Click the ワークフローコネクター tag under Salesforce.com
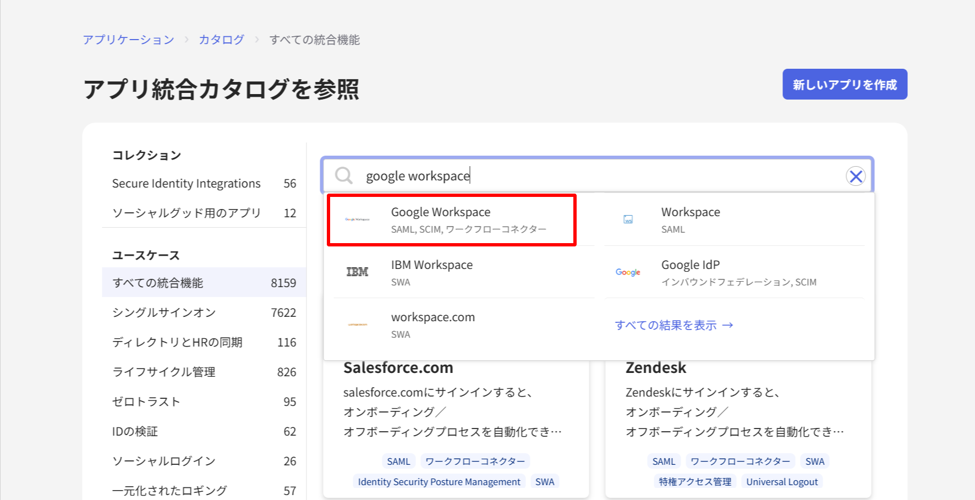The image size is (975, 500). pyautogui.click(x=475, y=461)
